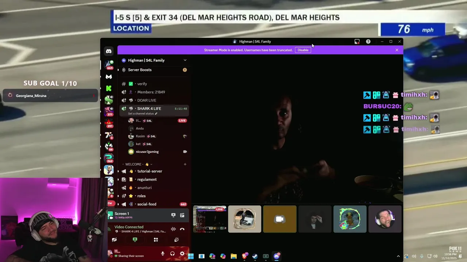Viewport: 467px width, 262px height.
Task: Select the participant tile with white car avatar
Action: pyautogui.click(x=245, y=219)
